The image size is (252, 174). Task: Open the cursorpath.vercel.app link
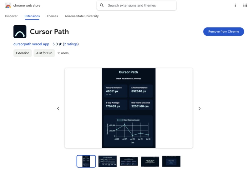(31, 44)
